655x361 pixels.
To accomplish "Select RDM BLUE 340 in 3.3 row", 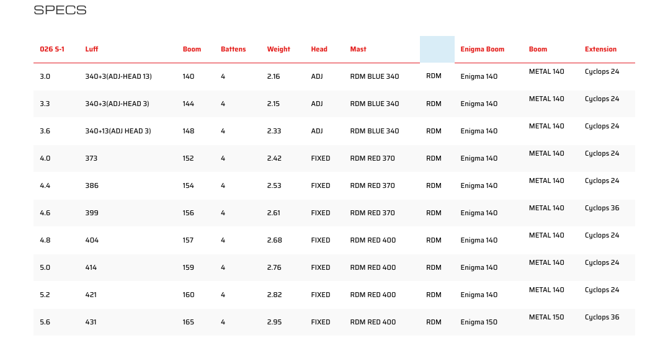I will 374,104.
